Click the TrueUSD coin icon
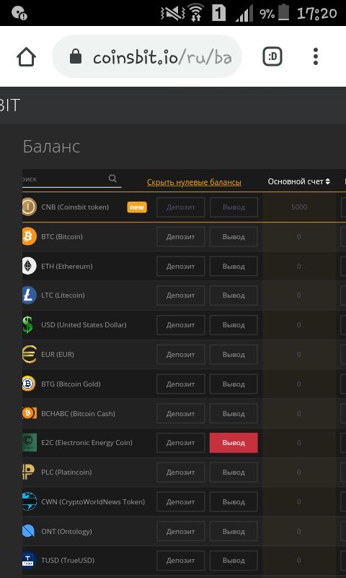The width and height of the screenshot is (346, 578). 29,561
